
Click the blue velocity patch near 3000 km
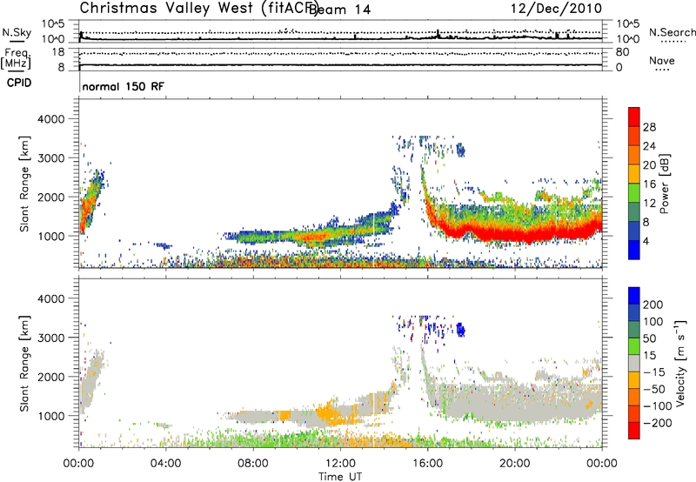click(x=460, y=330)
